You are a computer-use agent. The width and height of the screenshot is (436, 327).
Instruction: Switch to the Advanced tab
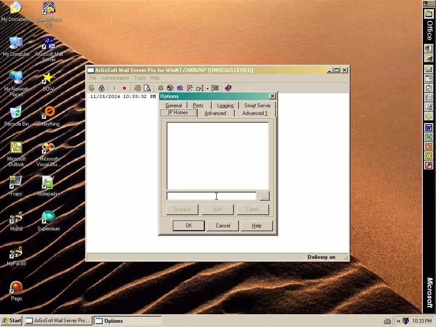pos(215,113)
